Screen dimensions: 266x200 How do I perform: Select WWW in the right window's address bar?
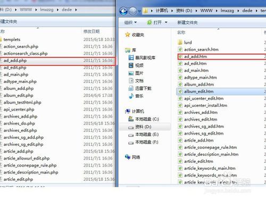[206, 11]
